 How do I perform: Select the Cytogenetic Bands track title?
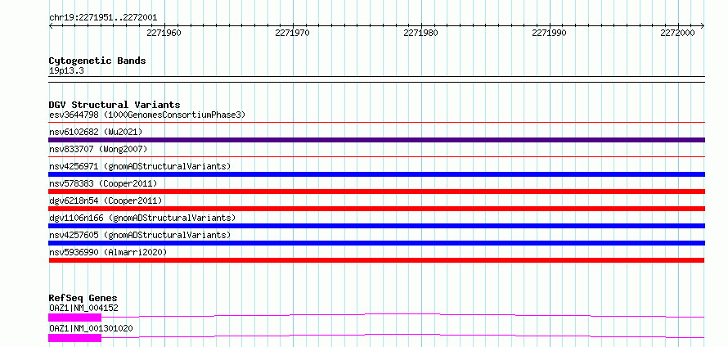[97, 61]
